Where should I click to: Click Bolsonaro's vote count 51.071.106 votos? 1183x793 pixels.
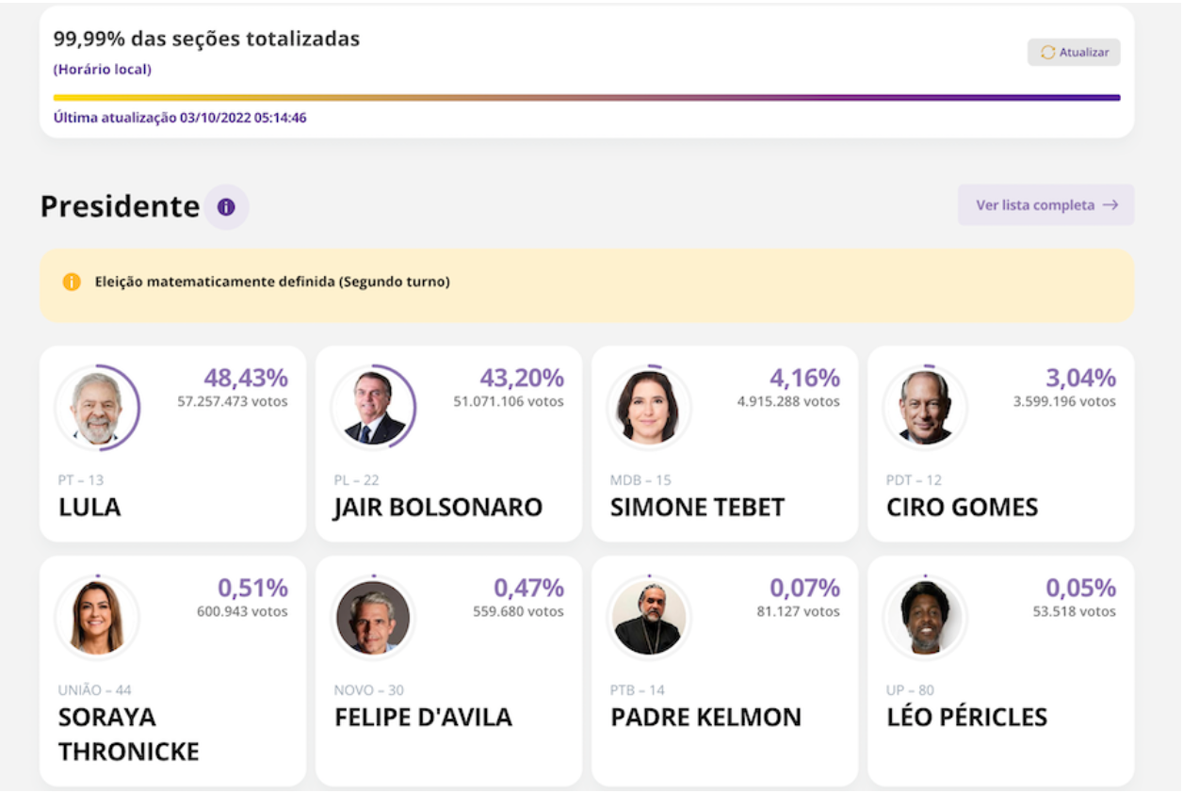click(x=509, y=400)
